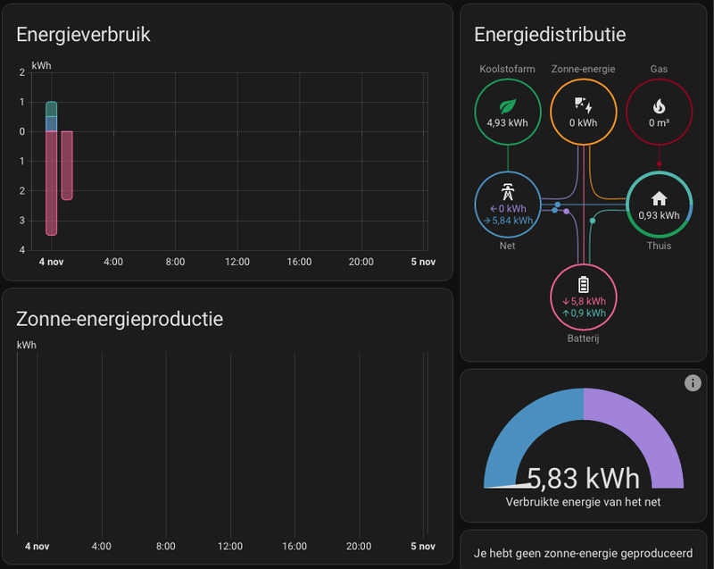
Task: Click the 4,93 kWh Koolstofarm value
Action: [x=507, y=123]
